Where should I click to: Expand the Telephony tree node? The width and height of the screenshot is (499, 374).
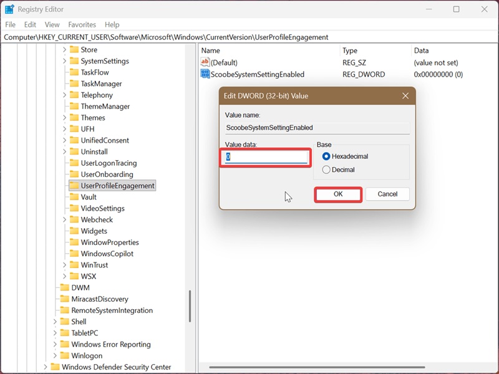click(x=64, y=95)
